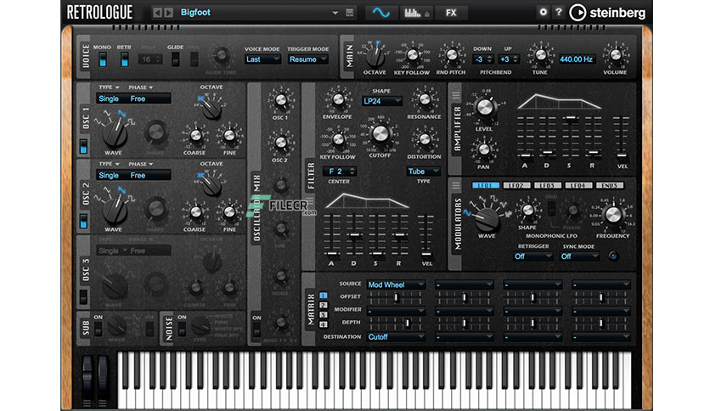Open the Amplifier section menu icon

(x=455, y=95)
